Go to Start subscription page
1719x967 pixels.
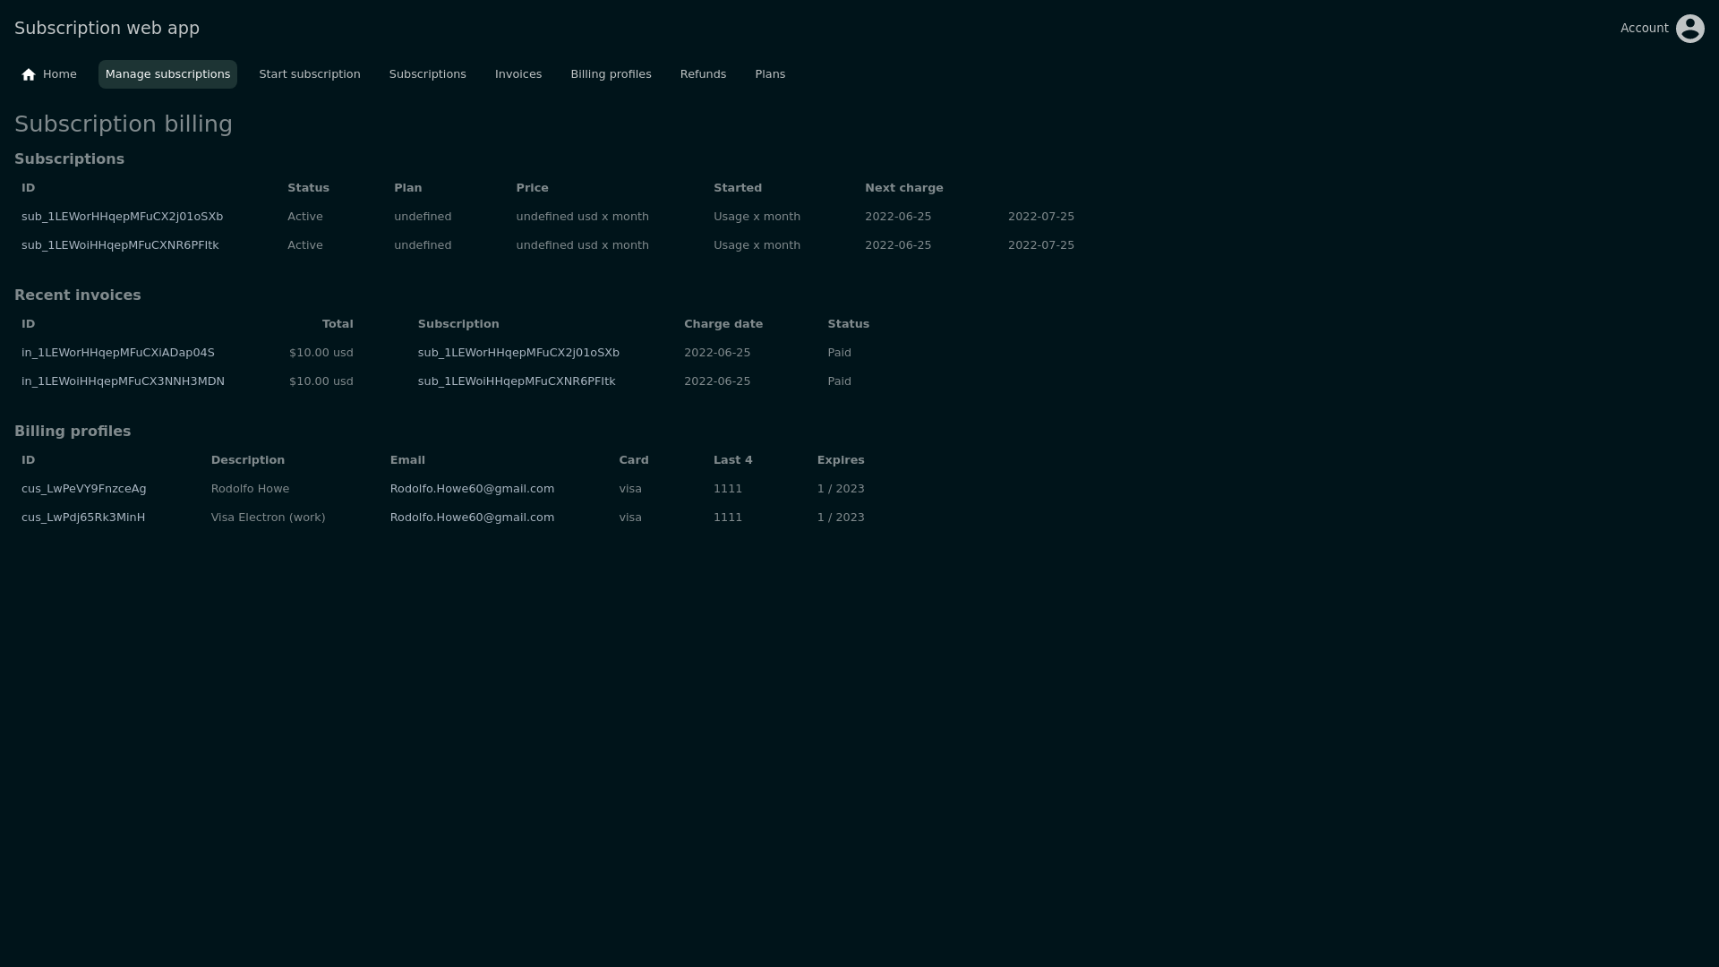pyautogui.click(x=309, y=74)
